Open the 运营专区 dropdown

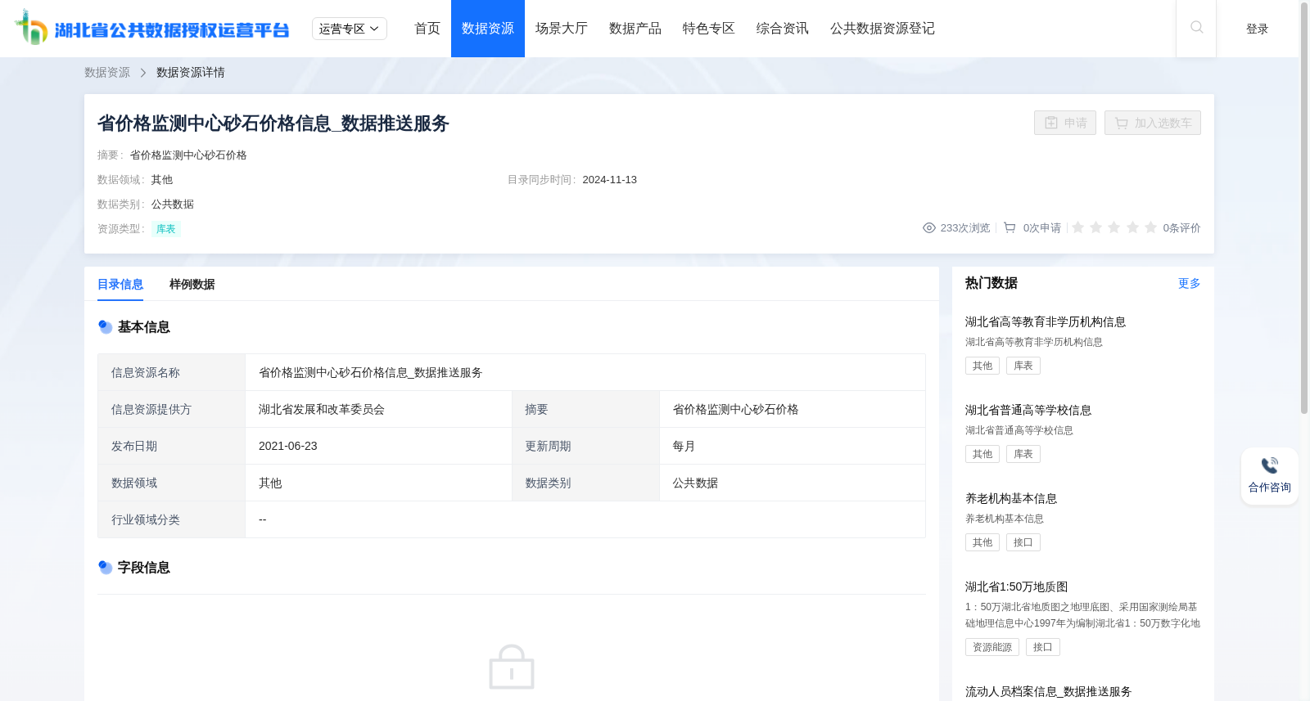click(x=350, y=29)
